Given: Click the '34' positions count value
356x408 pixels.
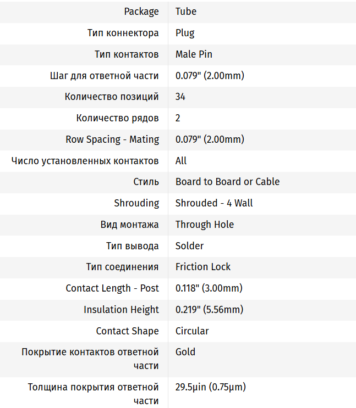Looking at the screenshot, I should [x=180, y=97].
